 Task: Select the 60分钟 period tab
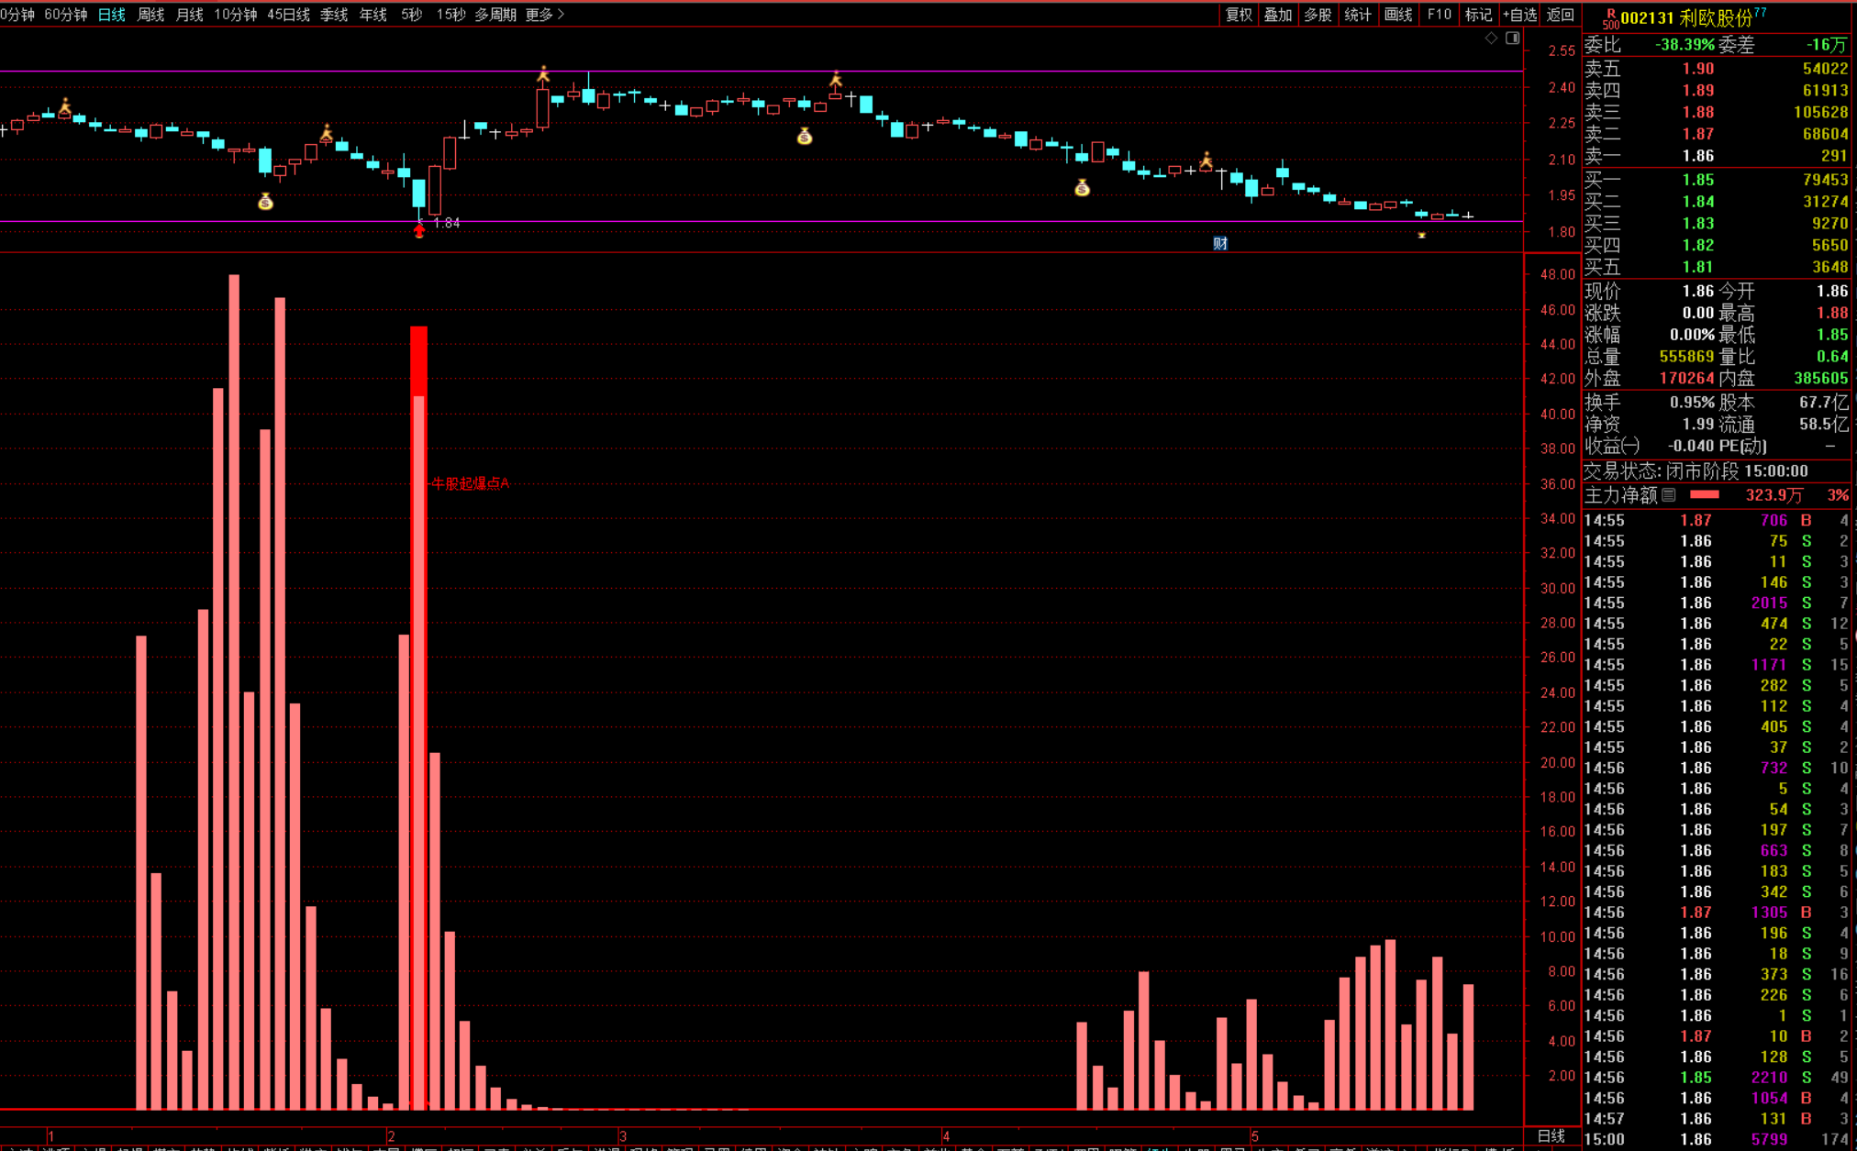pos(66,15)
